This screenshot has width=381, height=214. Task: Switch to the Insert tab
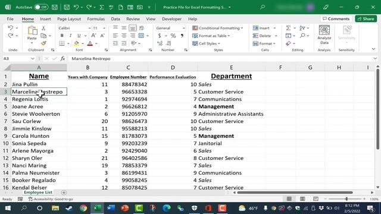tap(45, 18)
